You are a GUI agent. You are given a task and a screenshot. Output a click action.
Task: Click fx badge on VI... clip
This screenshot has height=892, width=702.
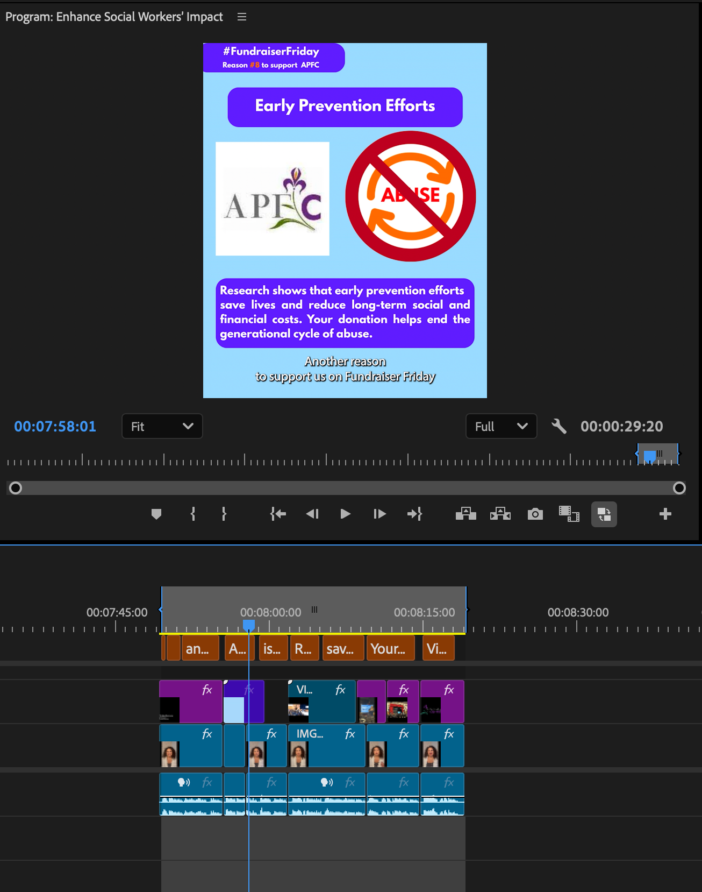coord(340,690)
